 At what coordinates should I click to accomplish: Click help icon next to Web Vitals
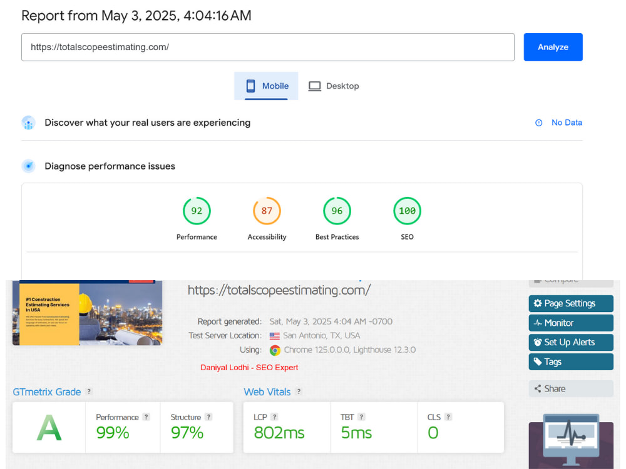tap(299, 391)
